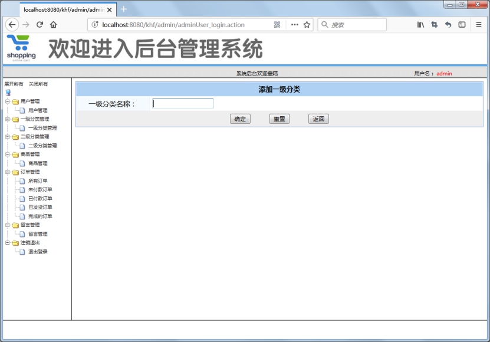Image resolution: width=490 pixels, height=342 pixels.
Task: Click the 商品管理 folder icon
Action: (15, 154)
